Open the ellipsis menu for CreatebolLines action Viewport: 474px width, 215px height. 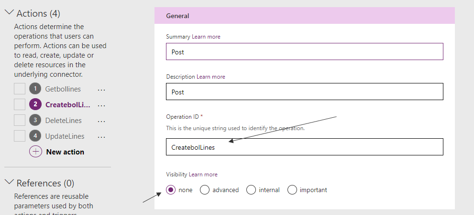(101, 105)
